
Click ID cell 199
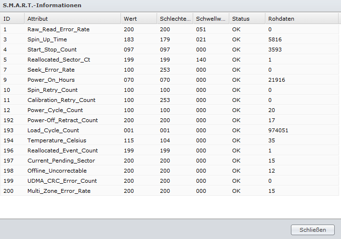[9, 181]
